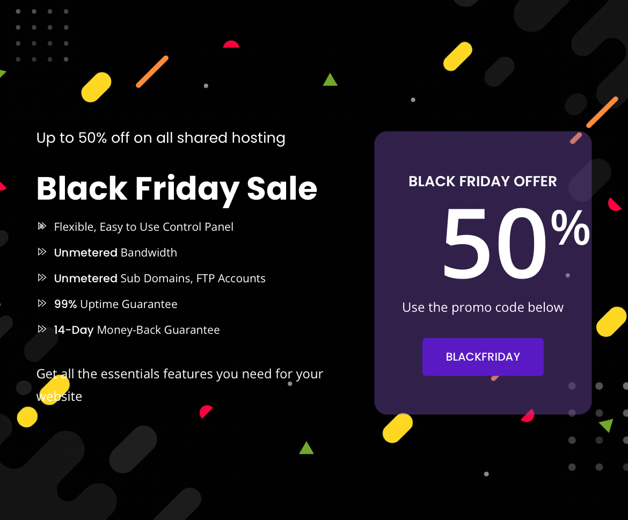This screenshot has width=628, height=520.
Task: Select arrow bullet next to Unmetered Sub Domains
Action: (x=42, y=278)
